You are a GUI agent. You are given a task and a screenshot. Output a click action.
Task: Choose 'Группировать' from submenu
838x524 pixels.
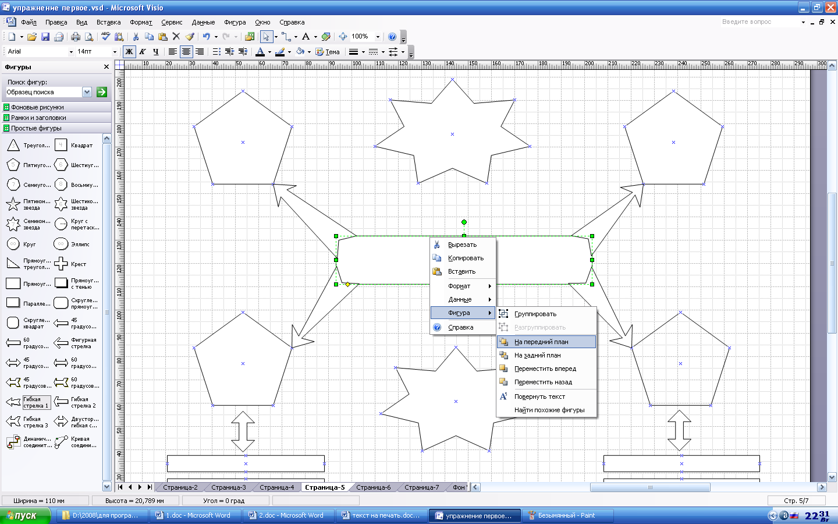point(546,314)
